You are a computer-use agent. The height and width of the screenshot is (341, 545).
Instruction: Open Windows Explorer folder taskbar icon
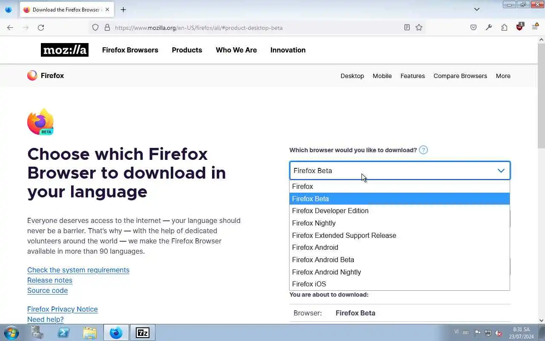pos(90,332)
